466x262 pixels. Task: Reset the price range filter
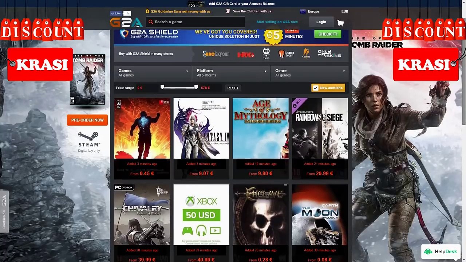click(233, 88)
